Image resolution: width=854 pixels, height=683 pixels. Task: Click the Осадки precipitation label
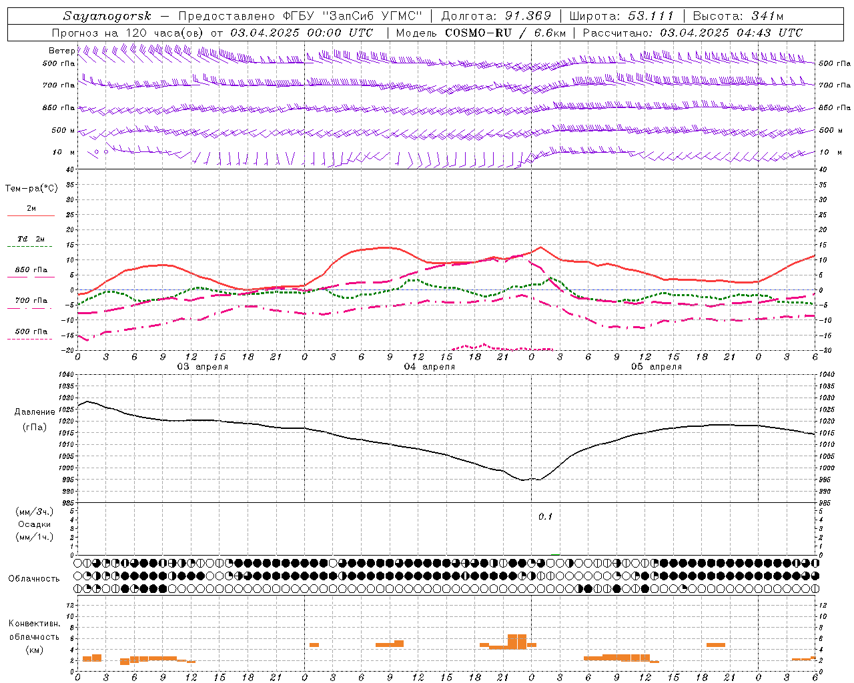point(34,524)
